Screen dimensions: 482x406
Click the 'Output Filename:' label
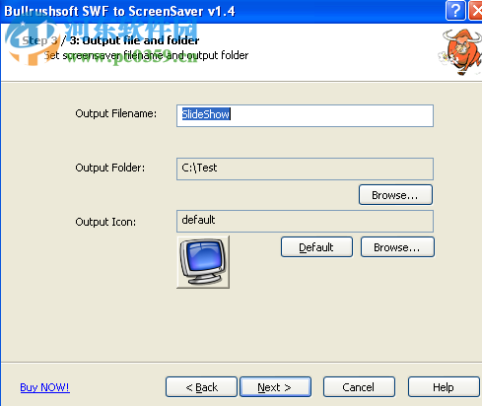(x=116, y=113)
